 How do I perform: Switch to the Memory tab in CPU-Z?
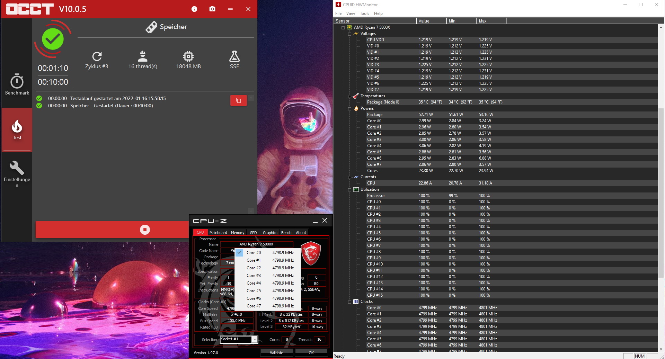click(238, 233)
